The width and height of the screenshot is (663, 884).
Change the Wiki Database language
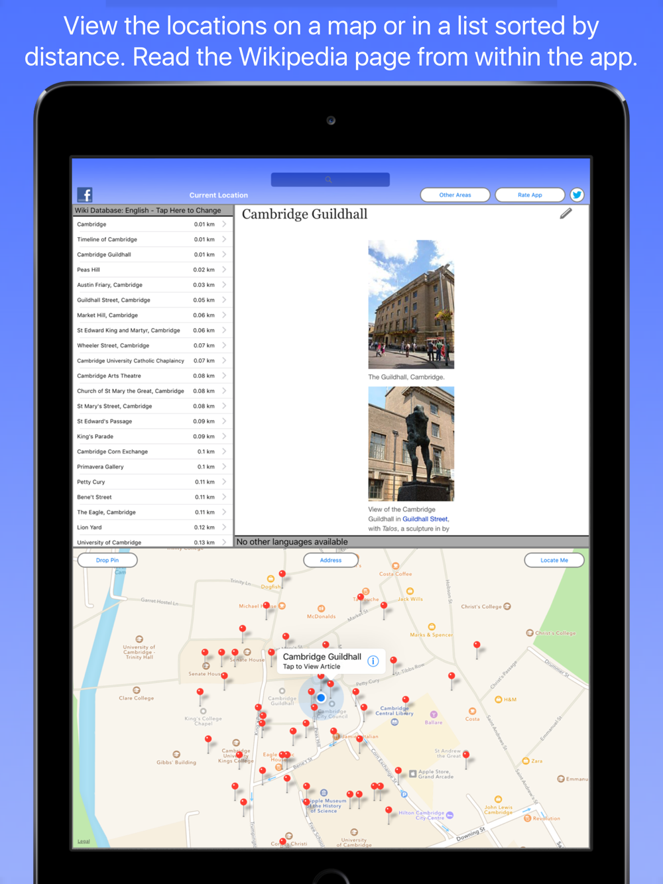coord(152,210)
